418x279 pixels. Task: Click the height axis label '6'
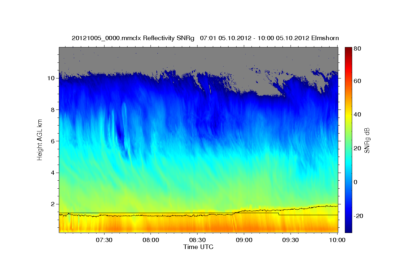(x=53, y=141)
